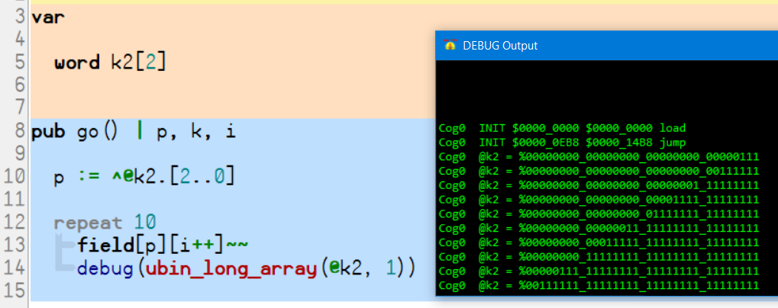778x308 pixels.
Task: Click the 'field[p][i++]~~' statement
Action: tap(163, 245)
